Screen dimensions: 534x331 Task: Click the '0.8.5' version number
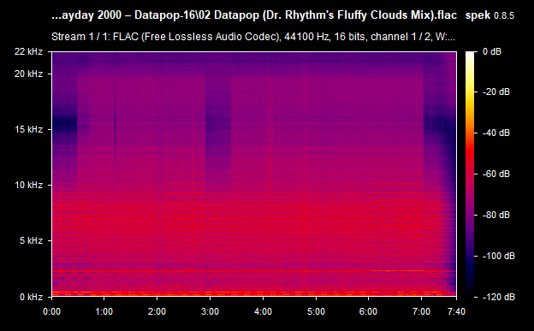[504, 15]
